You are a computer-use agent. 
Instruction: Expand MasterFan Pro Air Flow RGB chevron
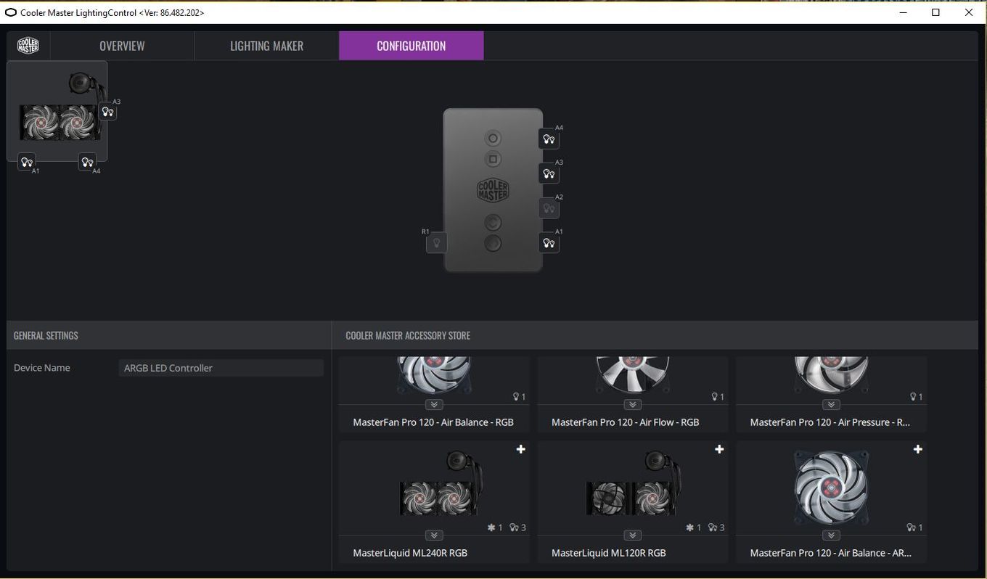(x=632, y=405)
